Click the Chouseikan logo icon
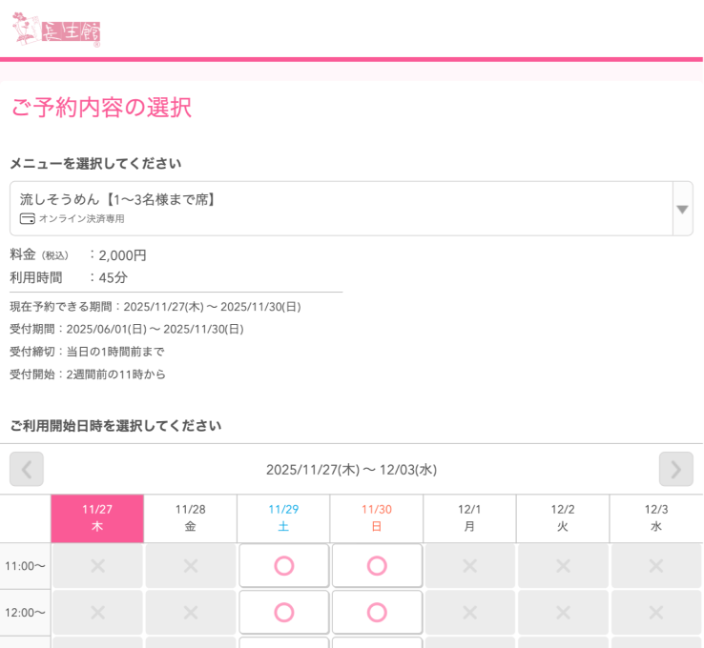 pyautogui.click(x=55, y=30)
